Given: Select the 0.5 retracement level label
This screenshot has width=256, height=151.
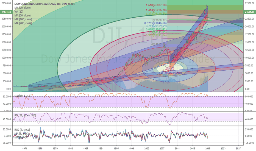Looking at the screenshot, I should point(158,32).
